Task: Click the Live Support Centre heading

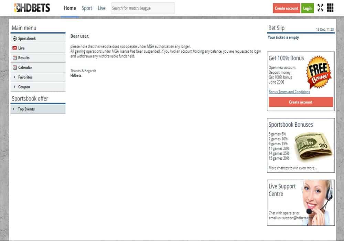Action: [282, 190]
